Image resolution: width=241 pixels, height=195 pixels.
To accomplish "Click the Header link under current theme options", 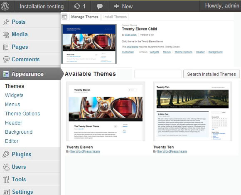I will click(200, 52).
